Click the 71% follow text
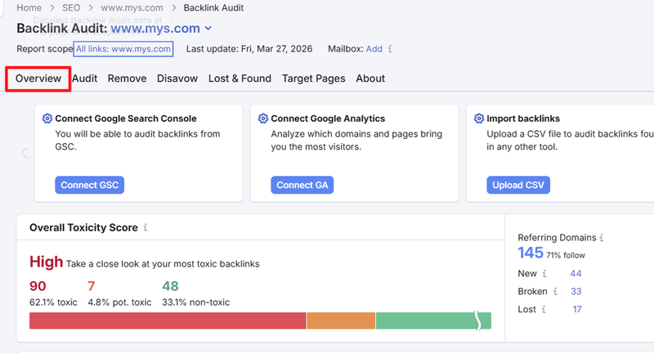The height and width of the screenshot is (354, 654). (566, 255)
